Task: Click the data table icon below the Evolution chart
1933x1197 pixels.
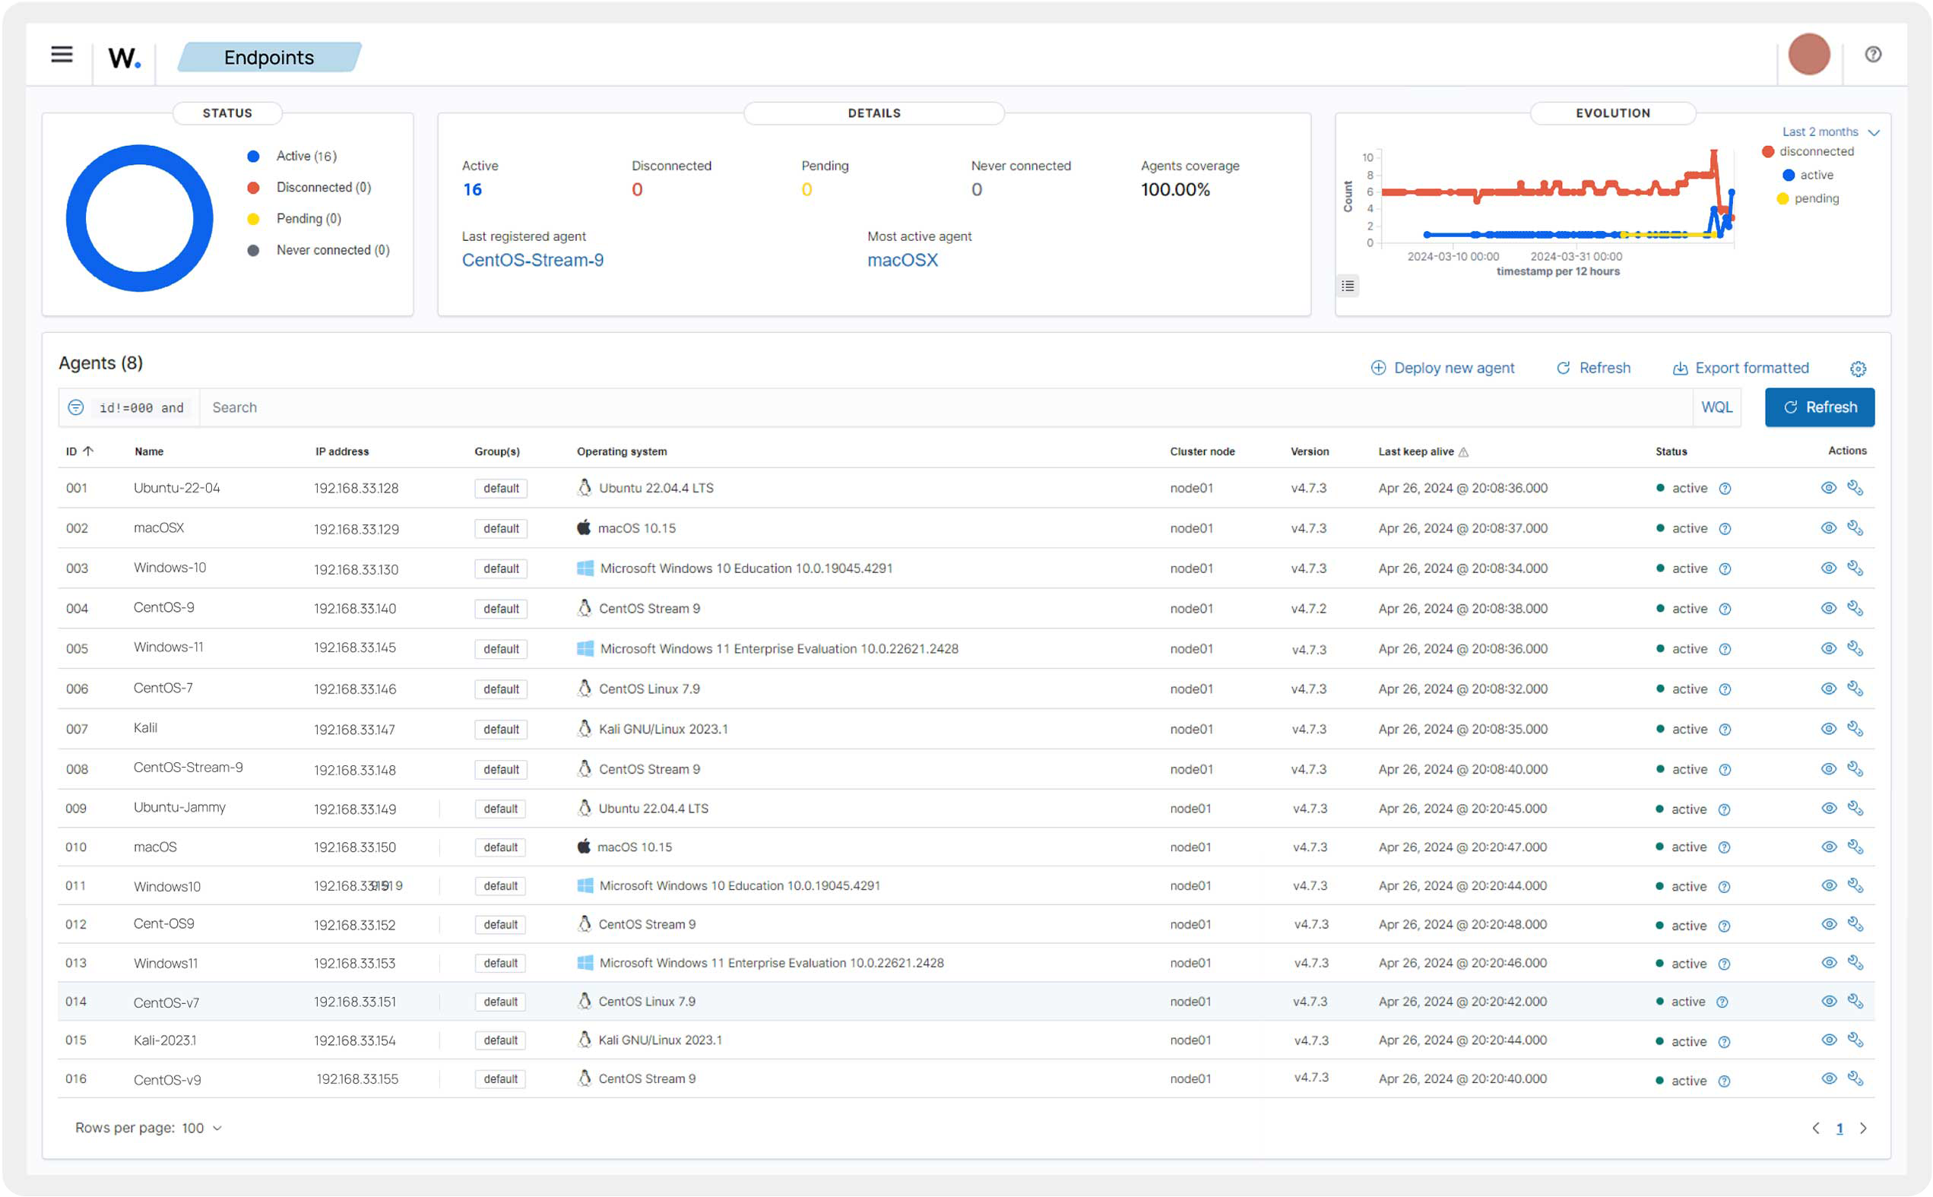Action: click(1348, 286)
